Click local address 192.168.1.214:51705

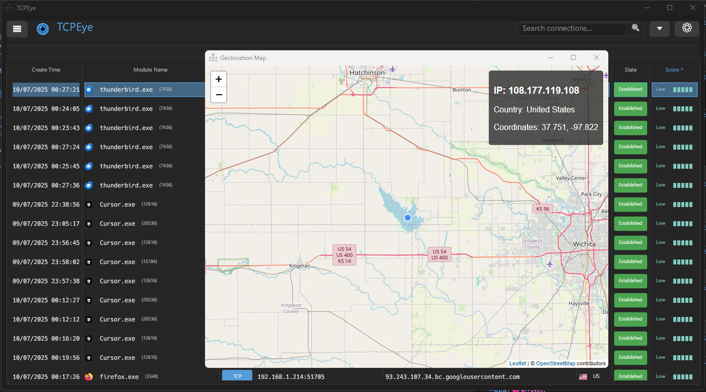click(291, 376)
